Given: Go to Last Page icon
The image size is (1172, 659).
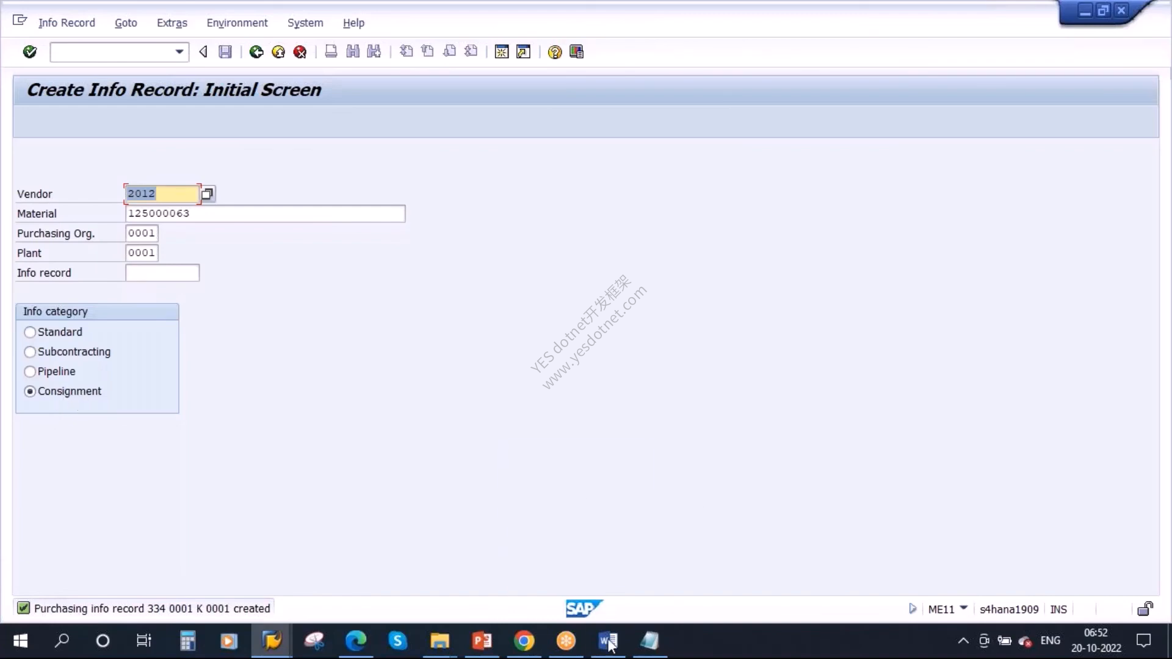Looking at the screenshot, I should 471,52.
